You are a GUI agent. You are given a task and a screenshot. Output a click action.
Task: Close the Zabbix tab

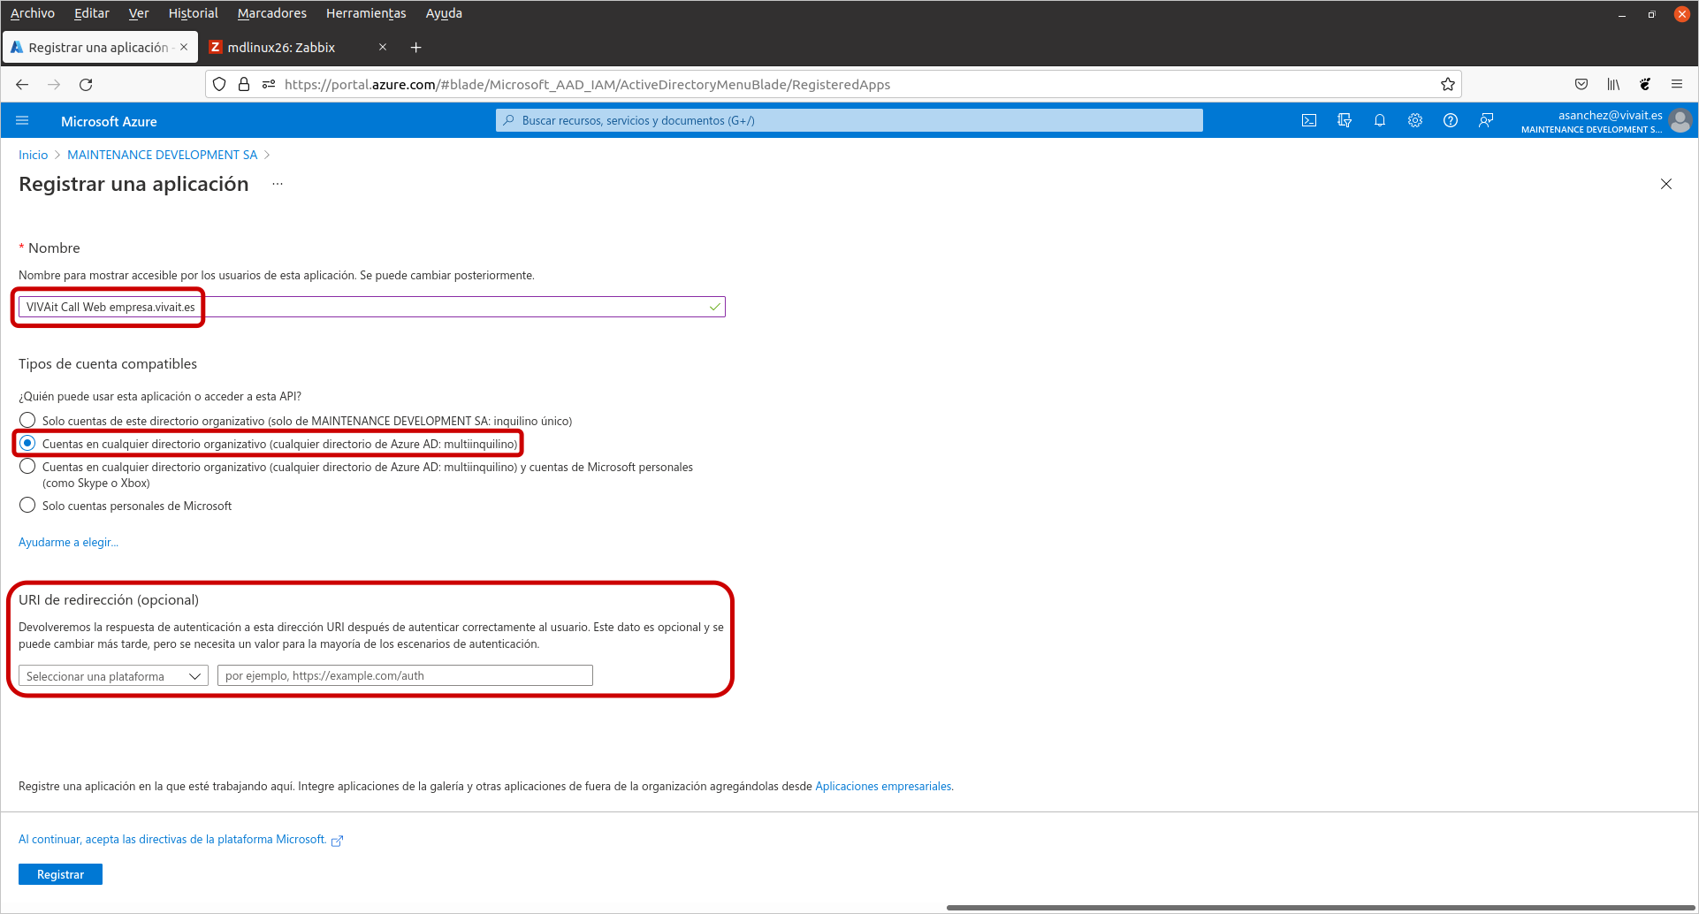point(383,47)
